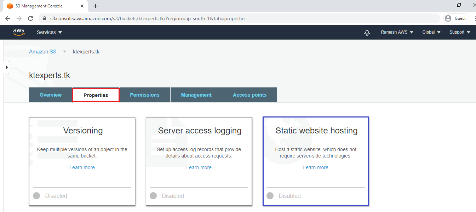Open the Services dropdown menu
The height and width of the screenshot is (212, 476).
(50, 32)
